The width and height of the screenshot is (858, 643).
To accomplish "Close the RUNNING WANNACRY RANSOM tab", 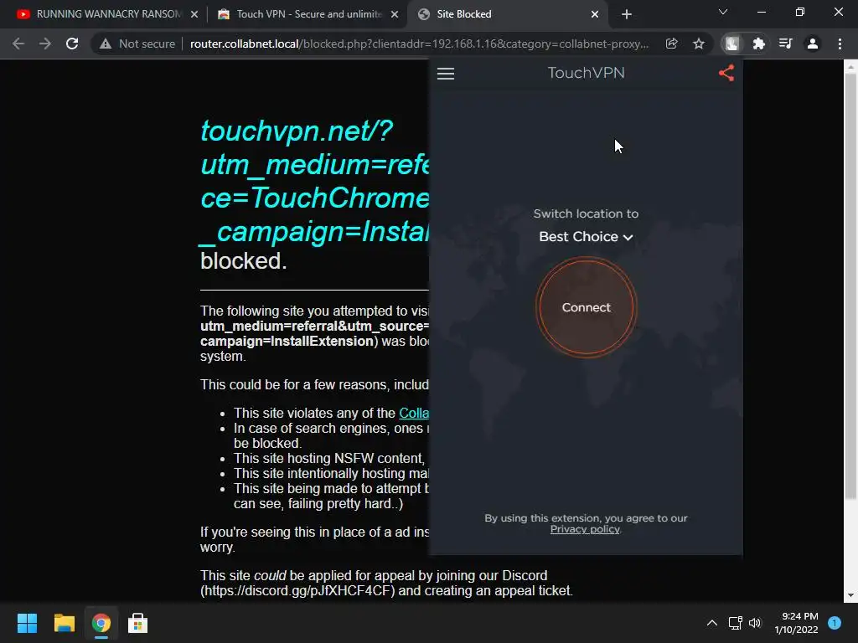I will [194, 15].
